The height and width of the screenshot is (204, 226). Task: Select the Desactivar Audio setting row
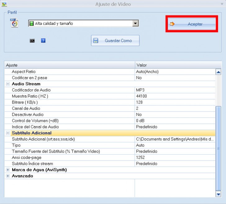[x=70, y=114]
